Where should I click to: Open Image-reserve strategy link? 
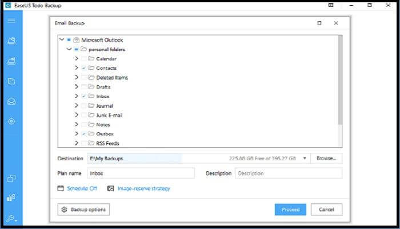143,188
